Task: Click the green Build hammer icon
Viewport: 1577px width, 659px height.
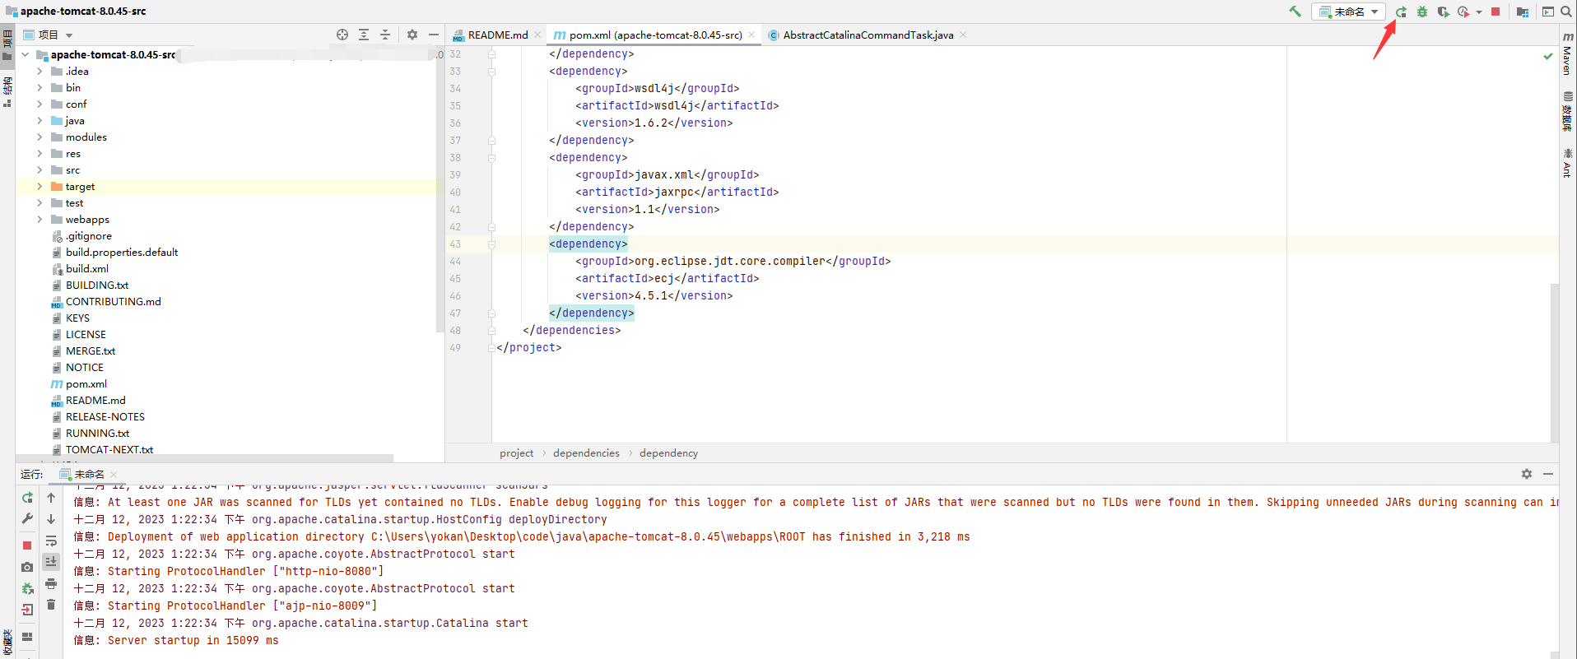Action: [x=1295, y=12]
